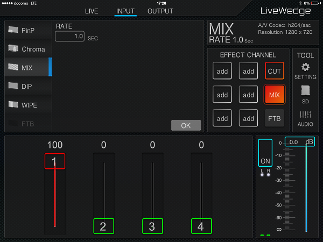Click the RATE seconds input field

pos(69,37)
